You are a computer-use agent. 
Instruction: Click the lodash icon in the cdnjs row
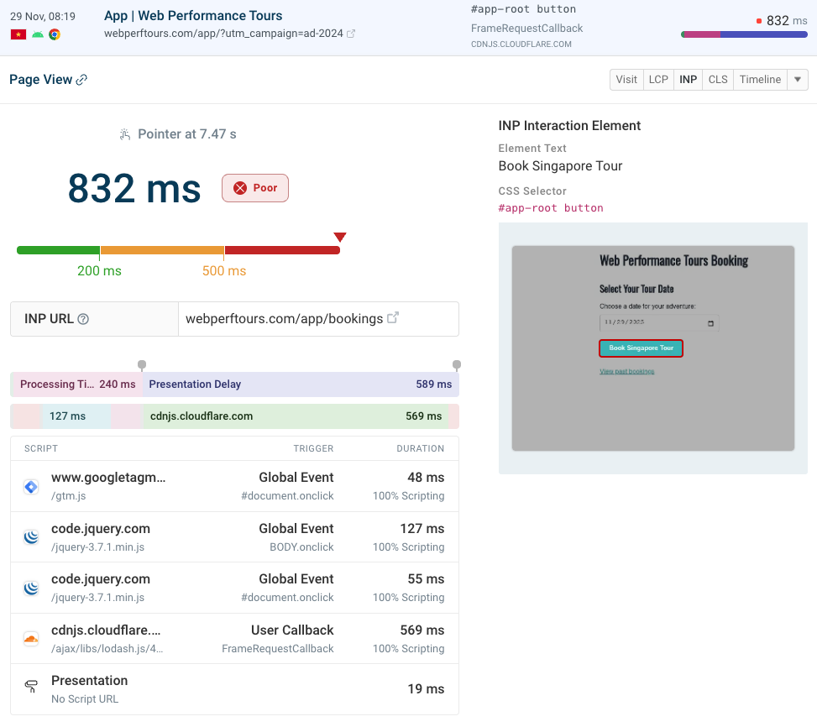click(x=30, y=638)
